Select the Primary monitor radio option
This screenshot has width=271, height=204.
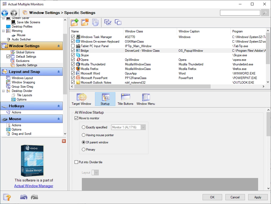83,150
